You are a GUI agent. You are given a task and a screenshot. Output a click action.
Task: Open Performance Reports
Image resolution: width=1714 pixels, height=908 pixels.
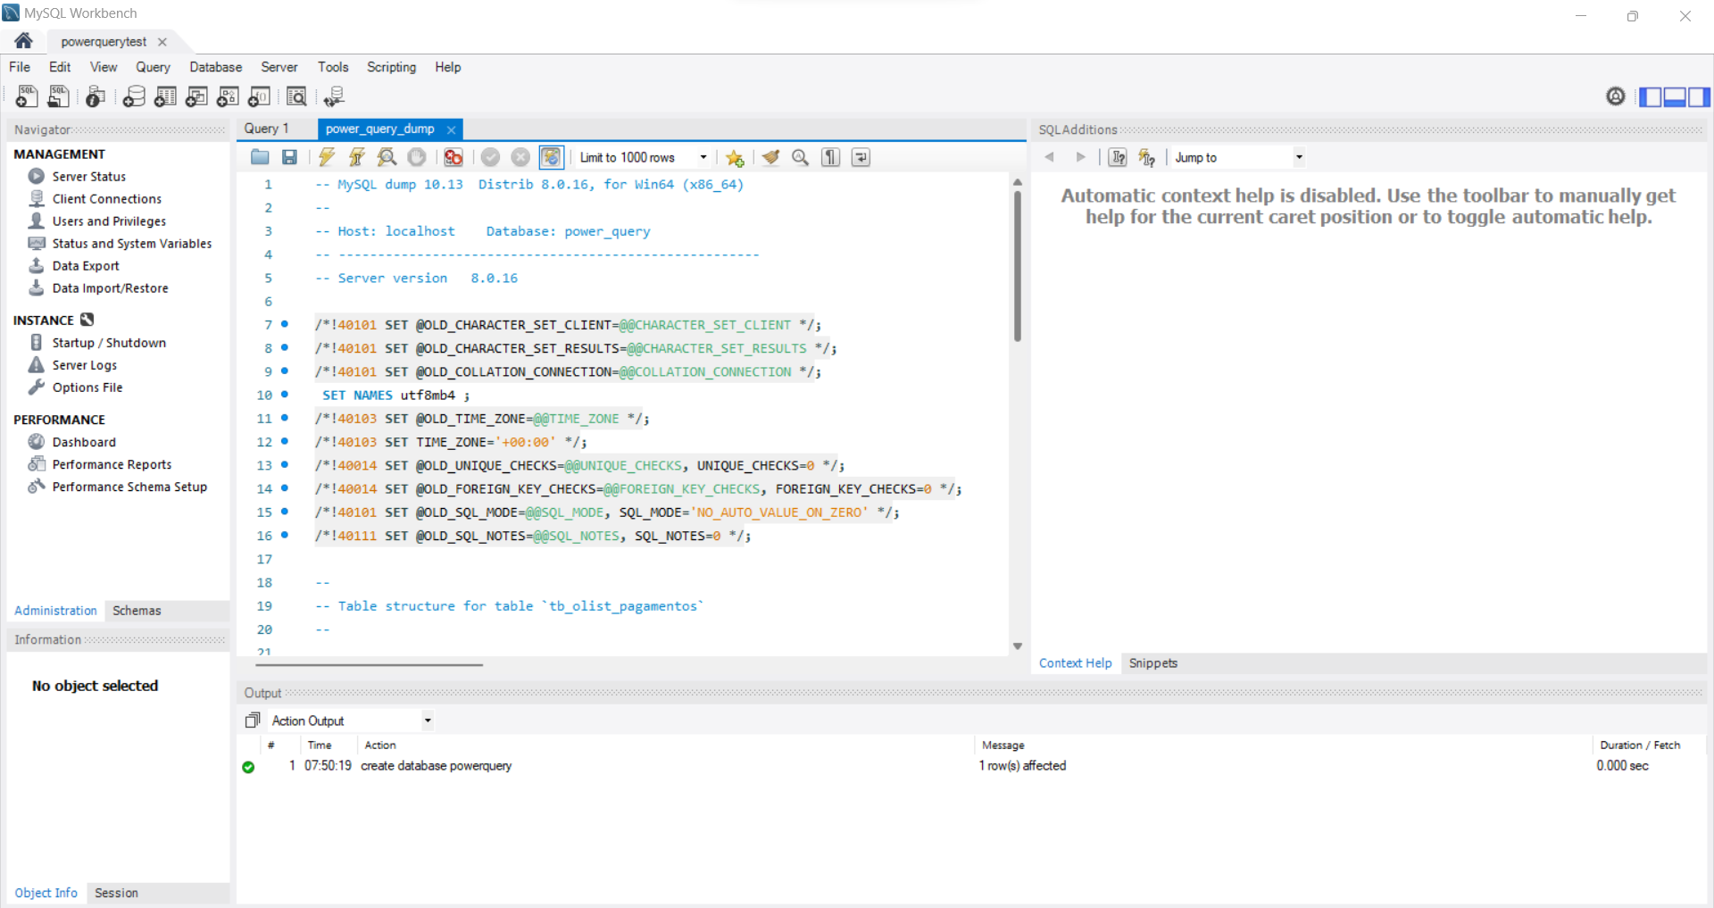point(112,464)
